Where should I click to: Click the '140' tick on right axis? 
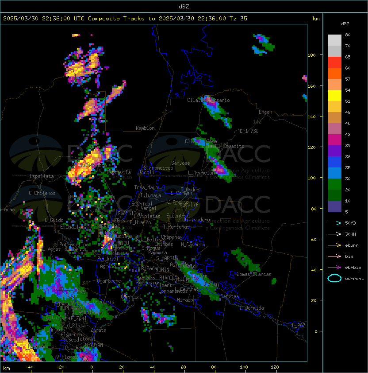coord(311,117)
